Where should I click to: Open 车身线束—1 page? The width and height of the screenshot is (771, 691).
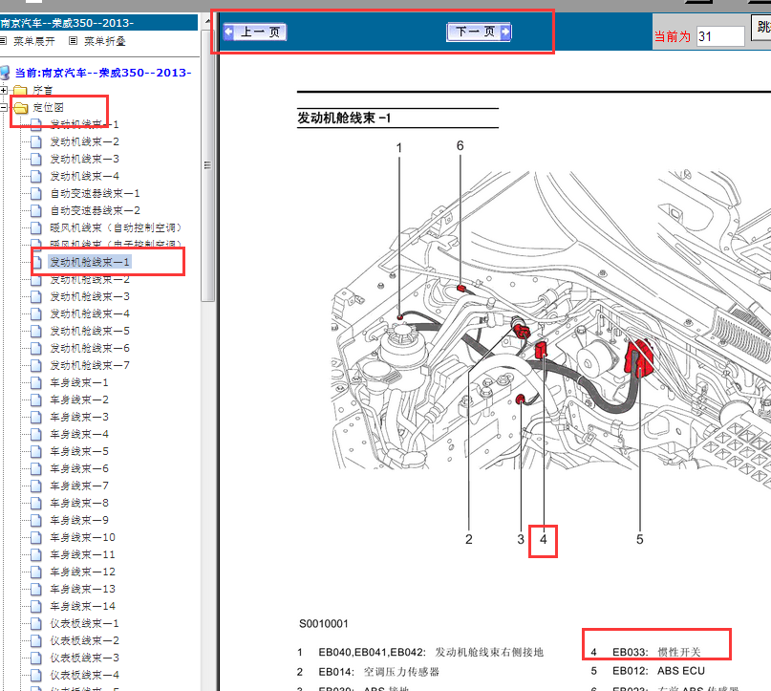click(x=79, y=382)
